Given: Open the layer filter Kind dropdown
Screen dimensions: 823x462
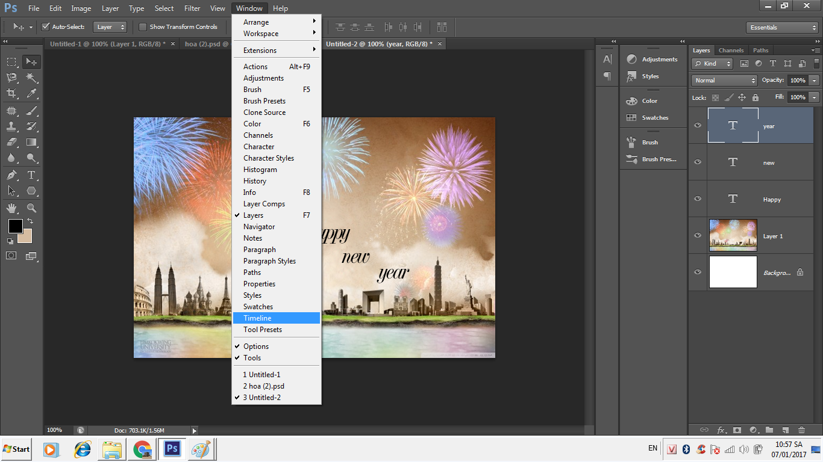Looking at the screenshot, I should [712, 64].
